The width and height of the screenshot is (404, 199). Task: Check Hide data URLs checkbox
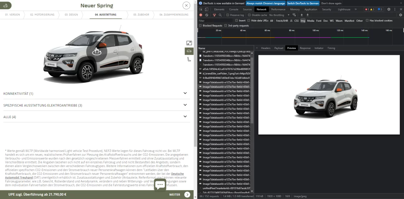pyautogui.click(x=249, y=20)
